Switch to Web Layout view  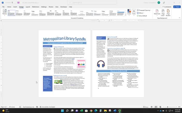click(x=160, y=107)
